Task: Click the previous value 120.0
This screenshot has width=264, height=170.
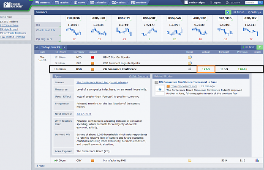Action: [x=242, y=69]
